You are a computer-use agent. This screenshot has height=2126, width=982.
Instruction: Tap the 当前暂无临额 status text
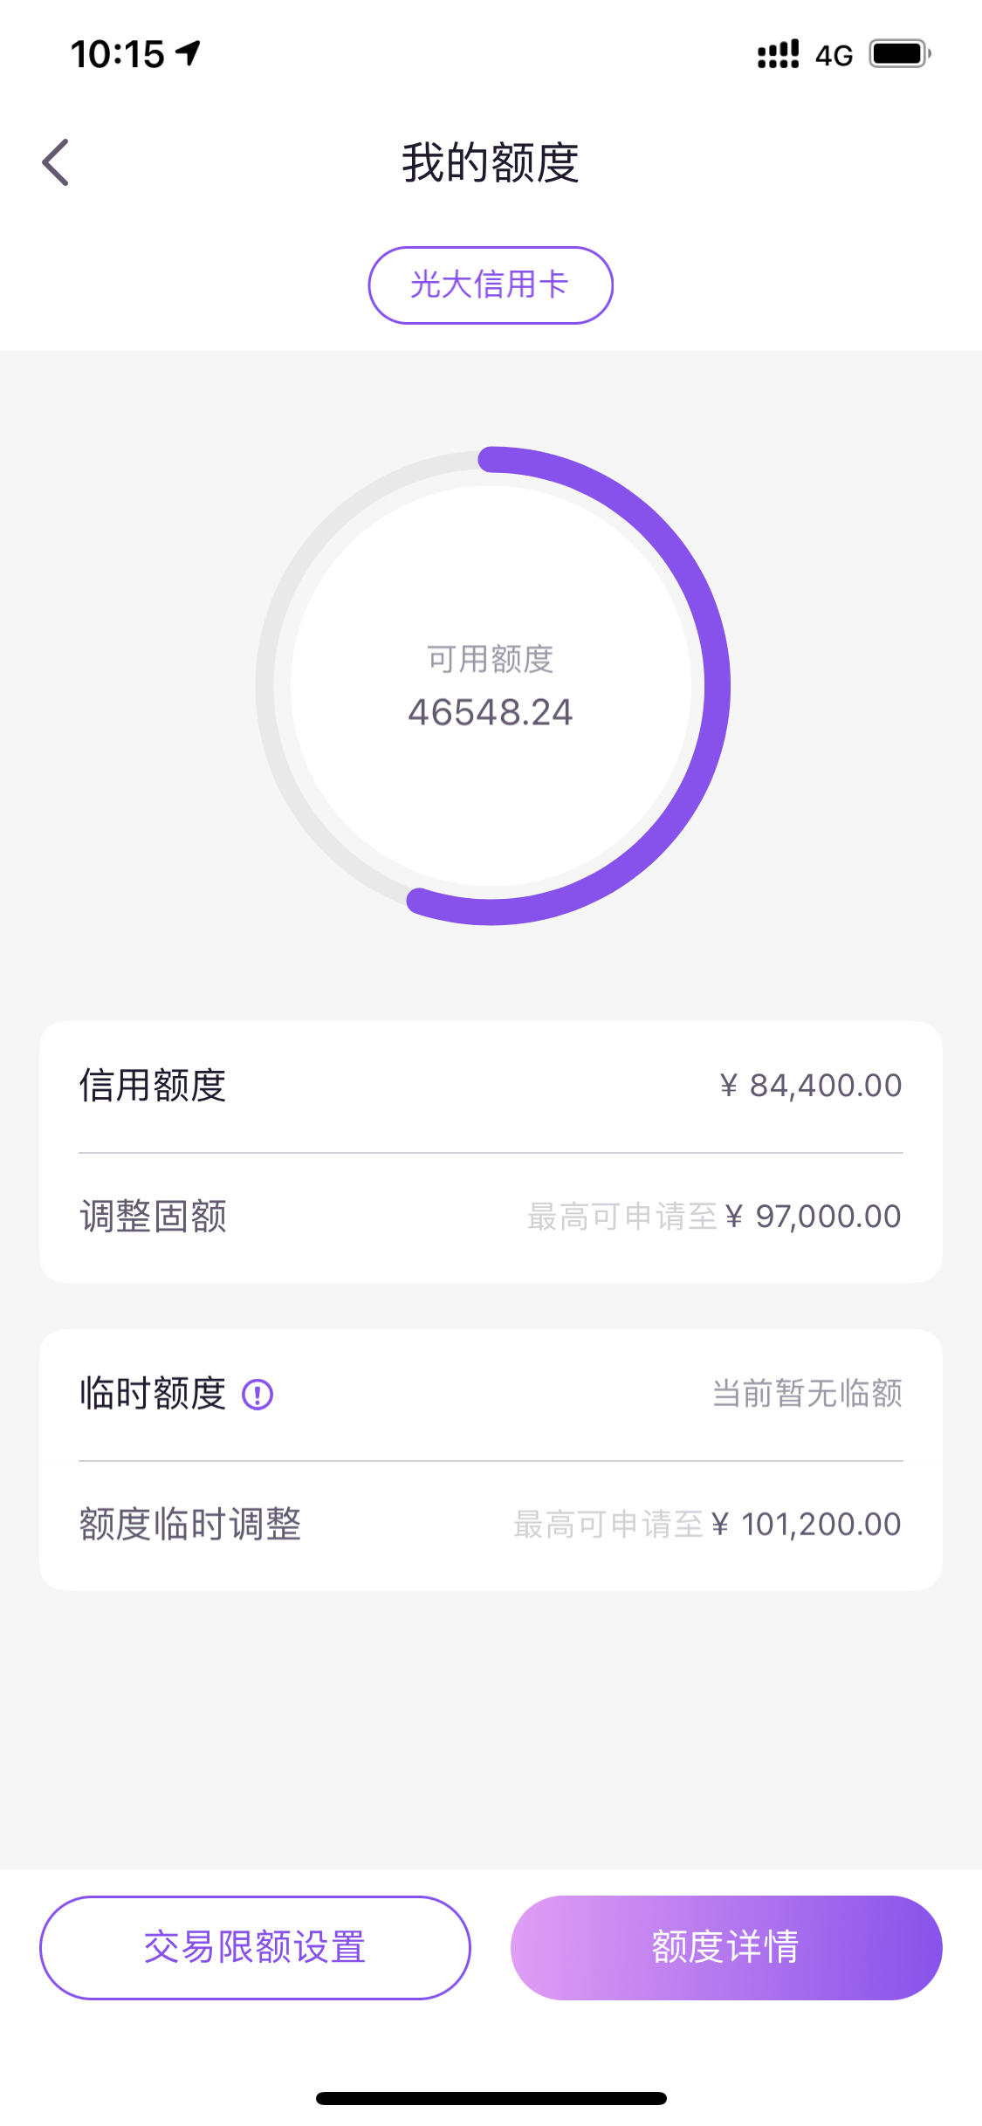click(807, 1394)
